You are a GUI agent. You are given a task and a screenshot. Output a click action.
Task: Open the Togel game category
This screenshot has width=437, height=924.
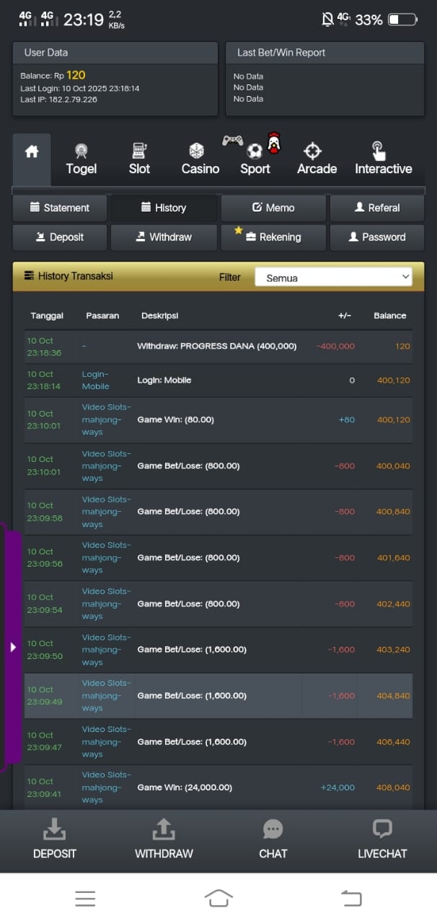(x=81, y=159)
